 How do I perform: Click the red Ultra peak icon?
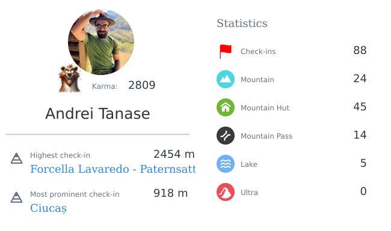226,192
